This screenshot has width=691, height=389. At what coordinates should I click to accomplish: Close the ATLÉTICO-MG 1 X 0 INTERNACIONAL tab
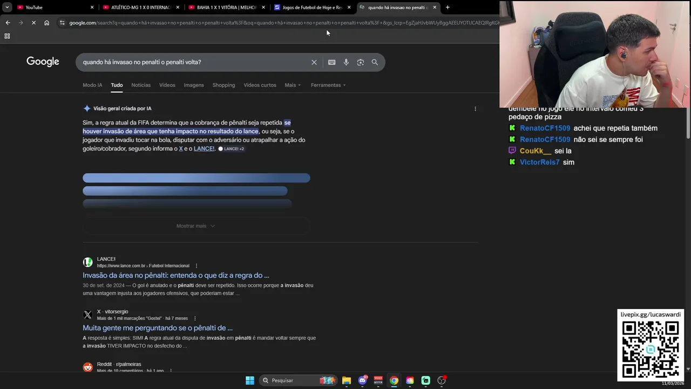pyautogui.click(x=178, y=7)
